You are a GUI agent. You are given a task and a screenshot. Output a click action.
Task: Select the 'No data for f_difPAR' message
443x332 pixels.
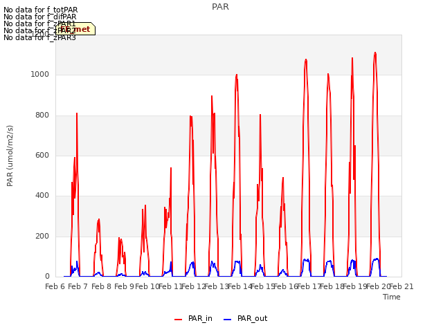(40, 17)
